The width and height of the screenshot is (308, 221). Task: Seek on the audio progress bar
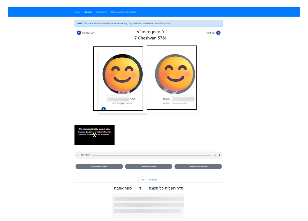[x=151, y=155]
